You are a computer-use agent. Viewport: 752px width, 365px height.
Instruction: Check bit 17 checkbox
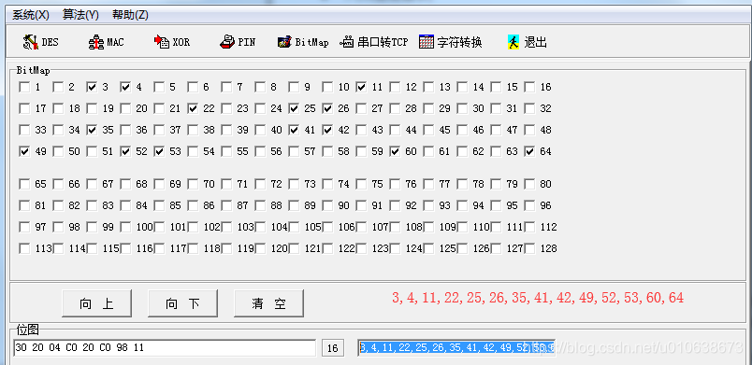24,108
